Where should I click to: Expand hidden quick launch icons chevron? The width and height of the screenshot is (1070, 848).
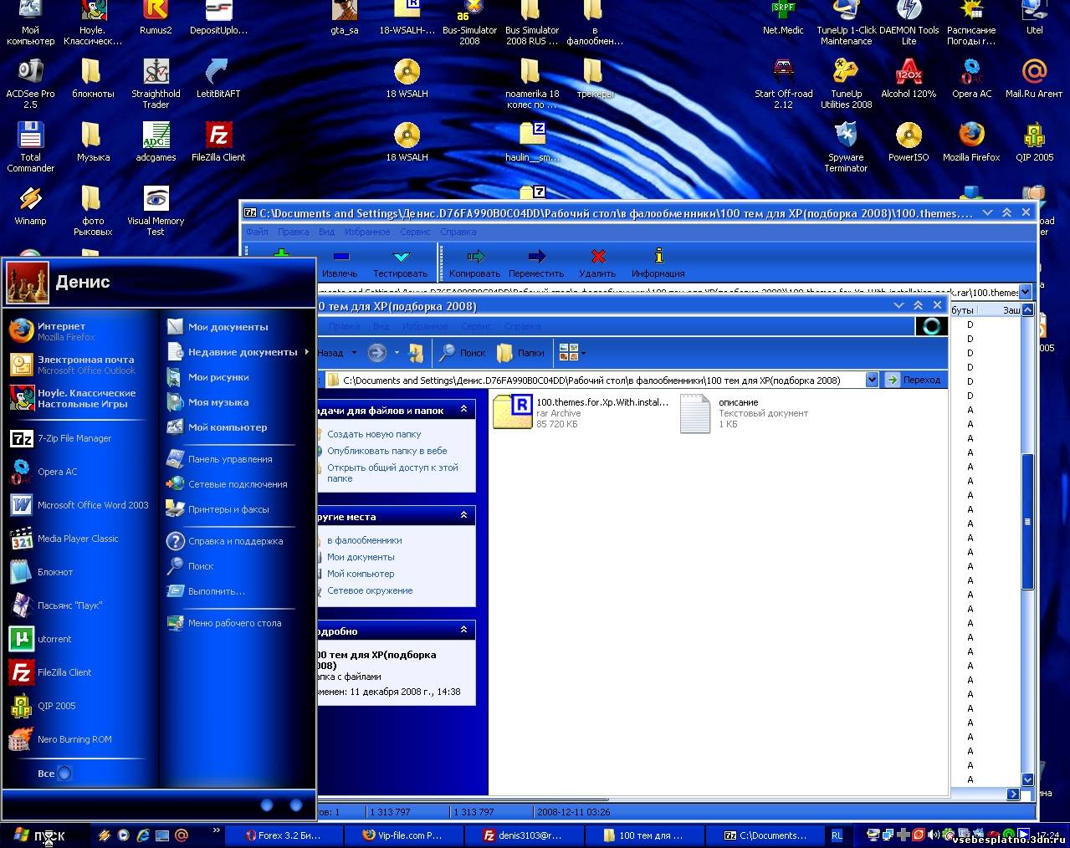(217, 830)
